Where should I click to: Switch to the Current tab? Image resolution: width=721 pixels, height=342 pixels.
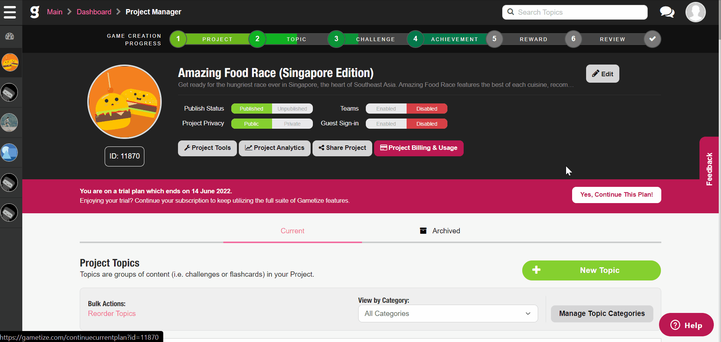(x=292, y=231)
